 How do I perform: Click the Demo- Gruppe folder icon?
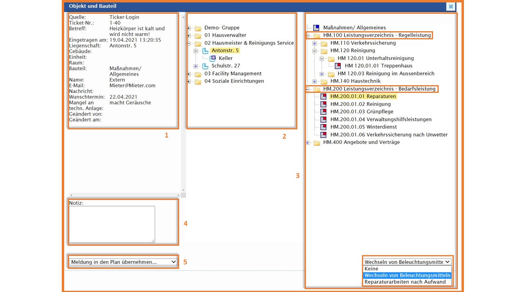point(198,28)
